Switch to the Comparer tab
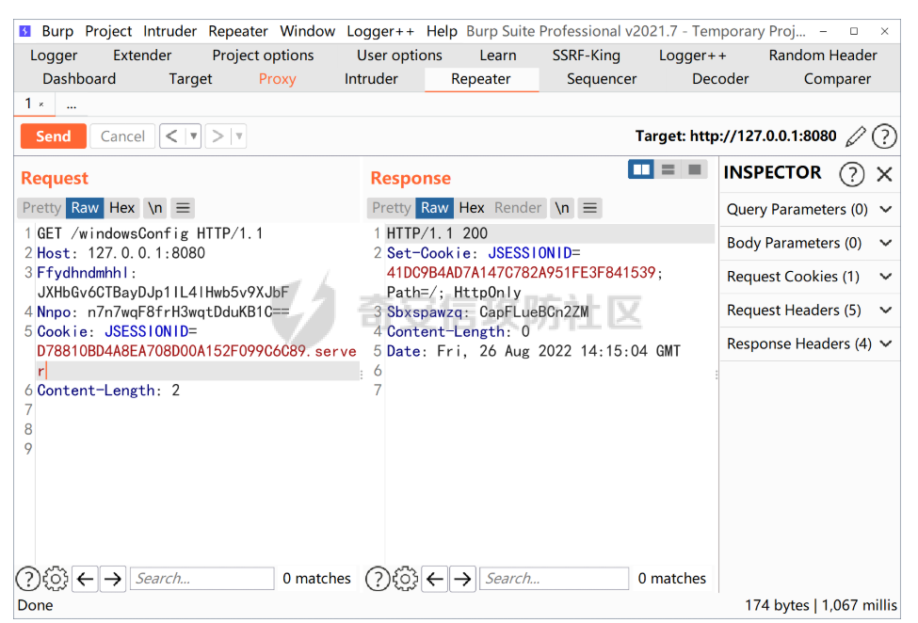 (x=837, y=79)
